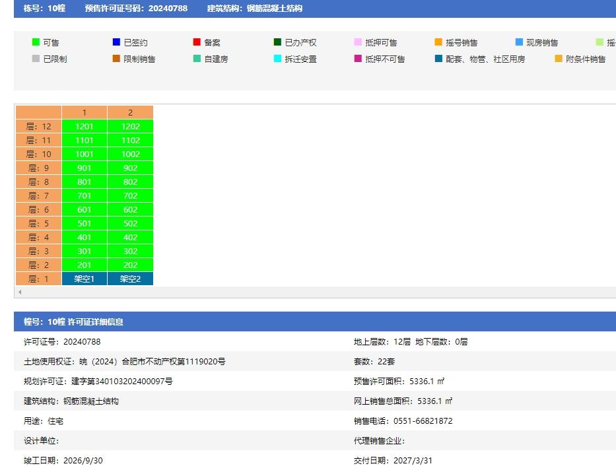Click column header 1
616x472 pixels.
pos(85,113)
